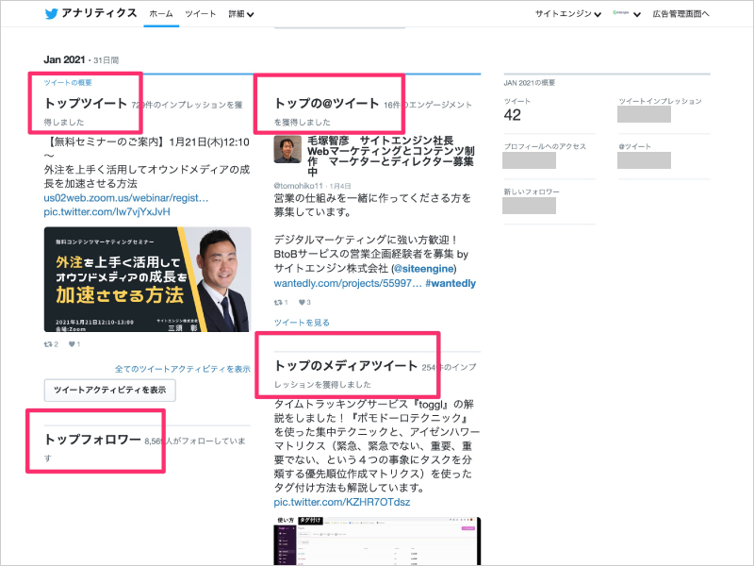Click the トップツイート heading
754x566 pixels.
coord(86,104)
